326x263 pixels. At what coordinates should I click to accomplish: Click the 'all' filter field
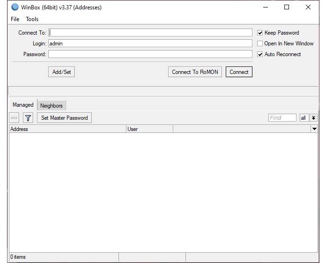tap(304, 118)
